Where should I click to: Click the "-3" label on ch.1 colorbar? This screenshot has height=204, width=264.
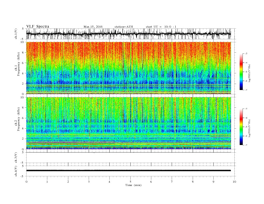point(246,54)
